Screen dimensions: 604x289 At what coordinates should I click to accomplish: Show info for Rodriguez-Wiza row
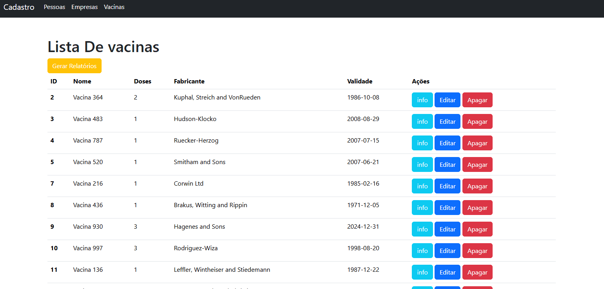pyautogui.click(x=422, y=251)
